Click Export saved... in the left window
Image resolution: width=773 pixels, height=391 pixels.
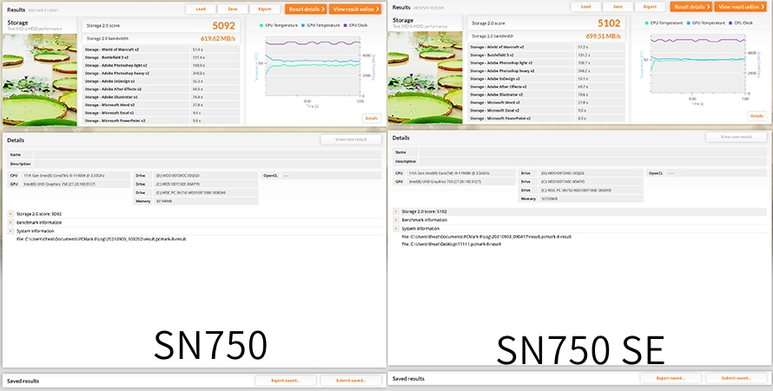click(x=286, y=381)
